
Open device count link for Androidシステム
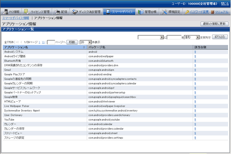coord(195,52)
